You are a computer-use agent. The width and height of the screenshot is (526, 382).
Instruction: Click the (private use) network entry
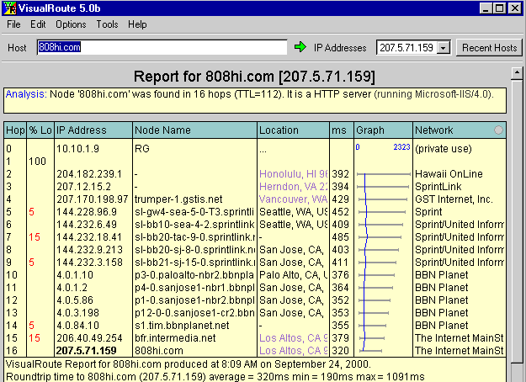click(444, 149)
